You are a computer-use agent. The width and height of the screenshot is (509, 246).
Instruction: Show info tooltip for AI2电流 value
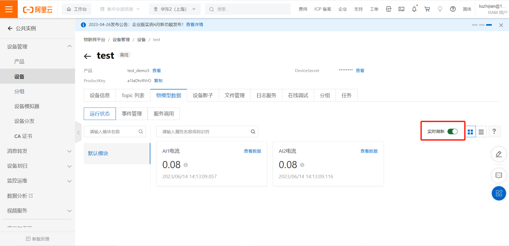[x=302, y=165]
